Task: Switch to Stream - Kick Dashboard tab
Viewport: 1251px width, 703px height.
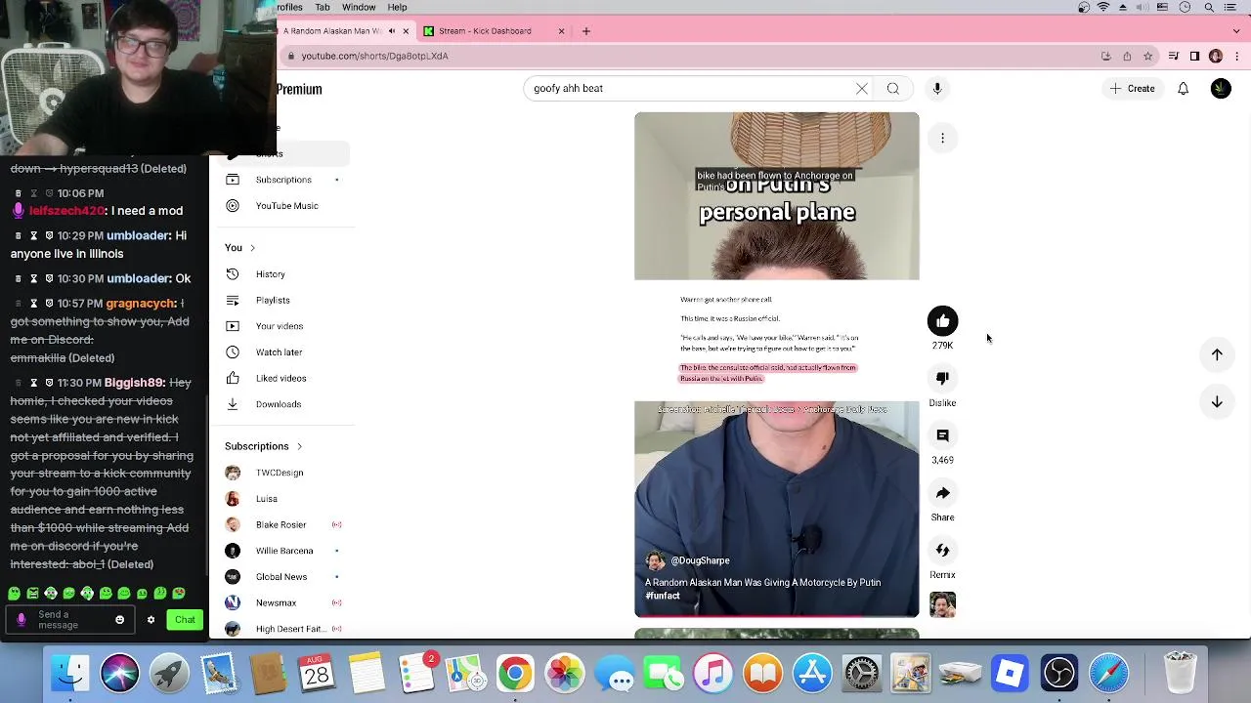Action: click(485, 31)
